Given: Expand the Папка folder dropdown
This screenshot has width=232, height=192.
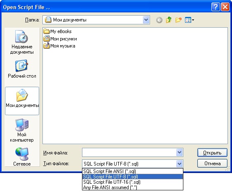Looking at the screenshot, I should tap(146, 20).
